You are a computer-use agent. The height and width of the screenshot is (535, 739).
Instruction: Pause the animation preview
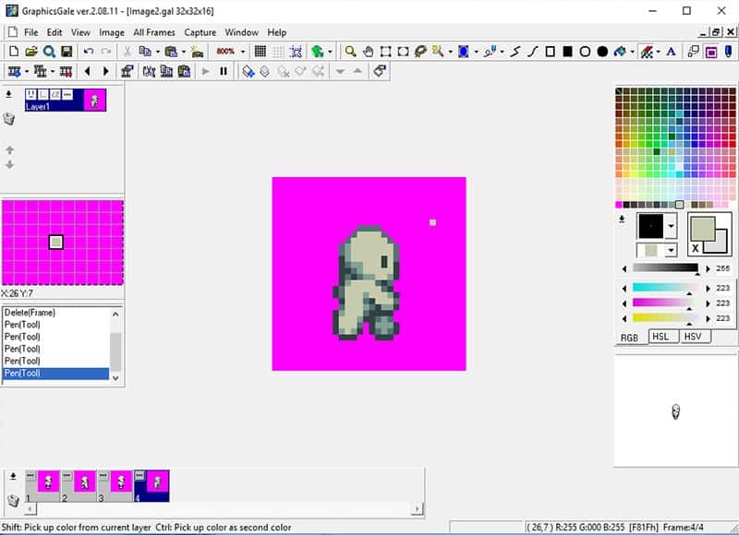click(x=224, y=71)
